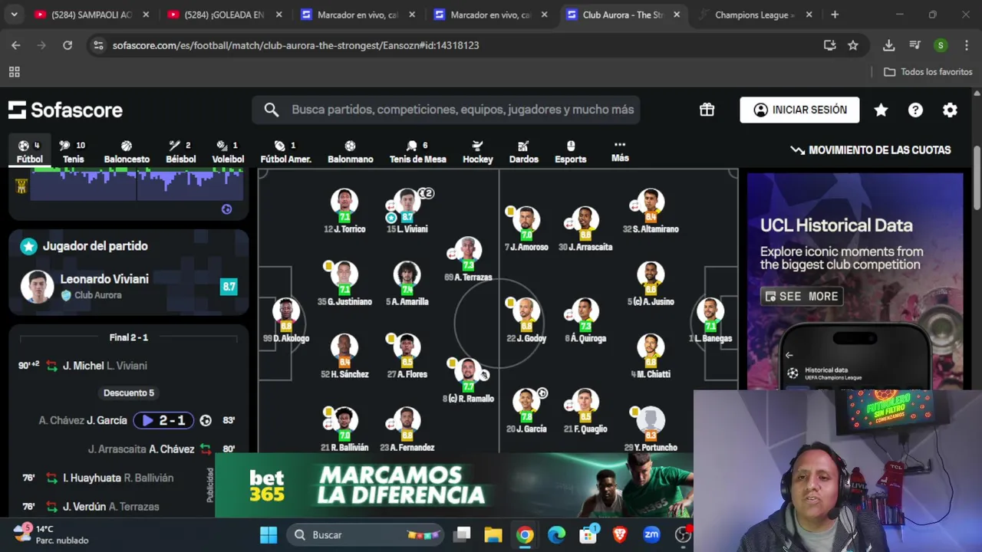
Task: Select captain 8 R. Ramallo
Action: coord(468,381)
